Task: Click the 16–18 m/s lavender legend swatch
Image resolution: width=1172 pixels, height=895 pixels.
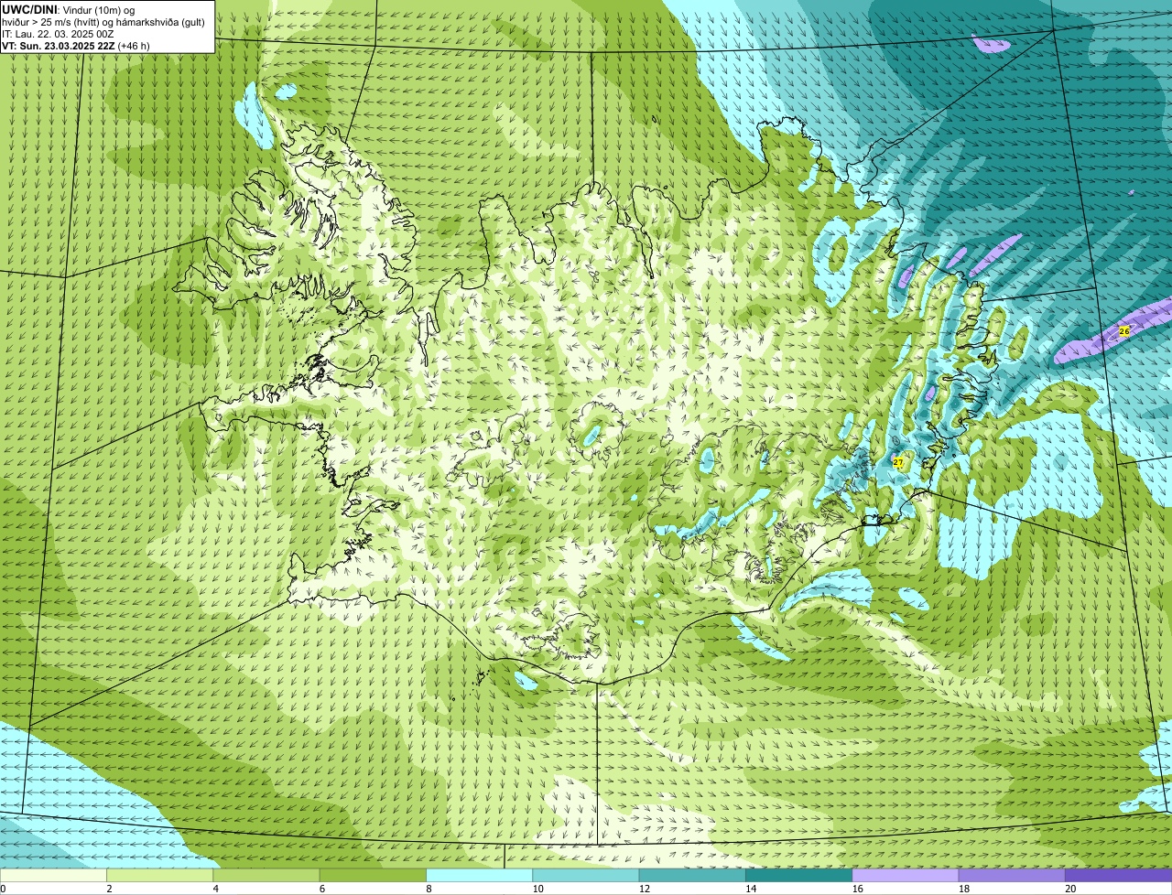Action: point(906,876)
